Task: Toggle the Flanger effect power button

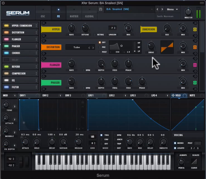Action: (195, 65)
